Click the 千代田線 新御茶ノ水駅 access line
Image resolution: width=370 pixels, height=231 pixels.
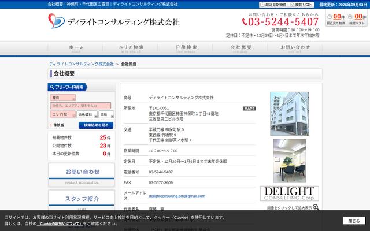pyautogui.click(x=170, y=140)
